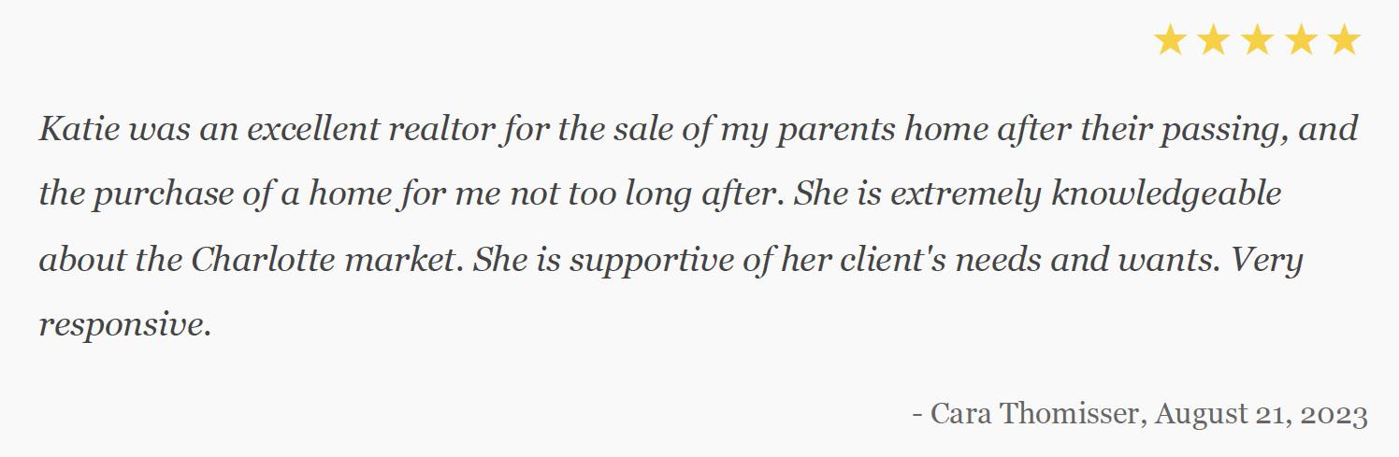The width and height of the screenshot is (1399, 457).
Task: Click the word extremely in the review
Action: (965, 193)
